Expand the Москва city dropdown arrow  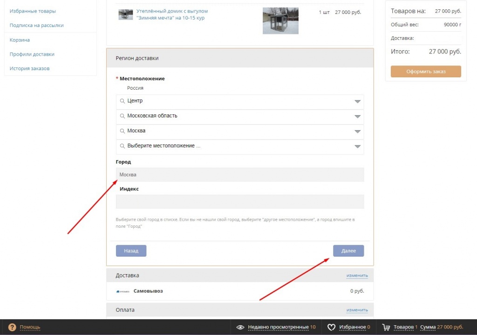pyautogui.click(x=357, y=131)
